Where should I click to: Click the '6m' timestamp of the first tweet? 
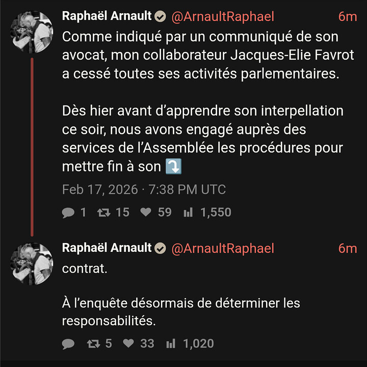point(348,17)
